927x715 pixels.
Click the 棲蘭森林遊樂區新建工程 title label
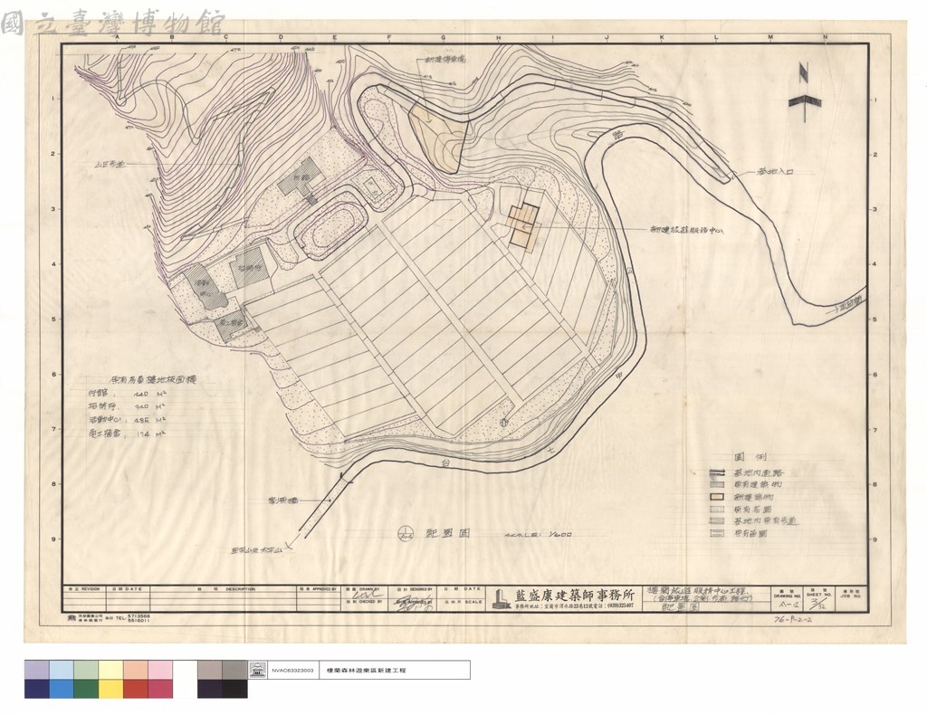pyautogui.click(x=366, y=670)
